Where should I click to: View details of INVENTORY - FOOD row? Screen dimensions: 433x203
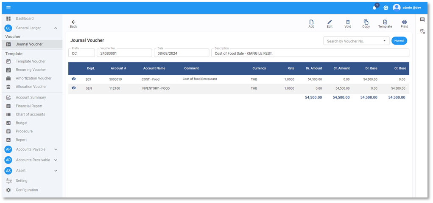(x=74, y=88)
